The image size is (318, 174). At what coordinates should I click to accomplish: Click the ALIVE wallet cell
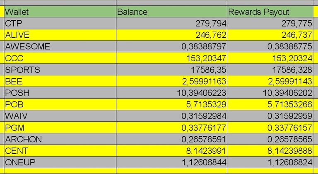(60, 35)
